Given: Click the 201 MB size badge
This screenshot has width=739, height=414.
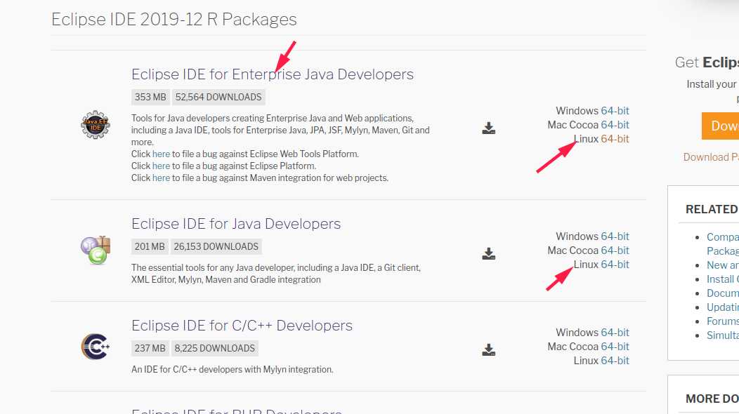Looking at the screenshot, I should click(x=150, y=247).
